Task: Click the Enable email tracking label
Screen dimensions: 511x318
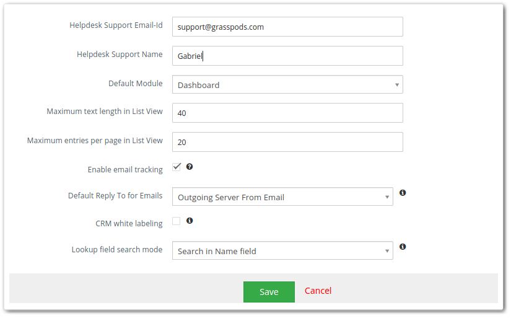Action: point(125,170)
